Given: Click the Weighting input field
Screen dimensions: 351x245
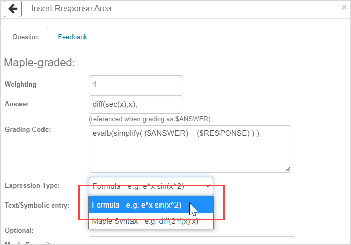Looking at the screenshot, I should coord(135,85).
